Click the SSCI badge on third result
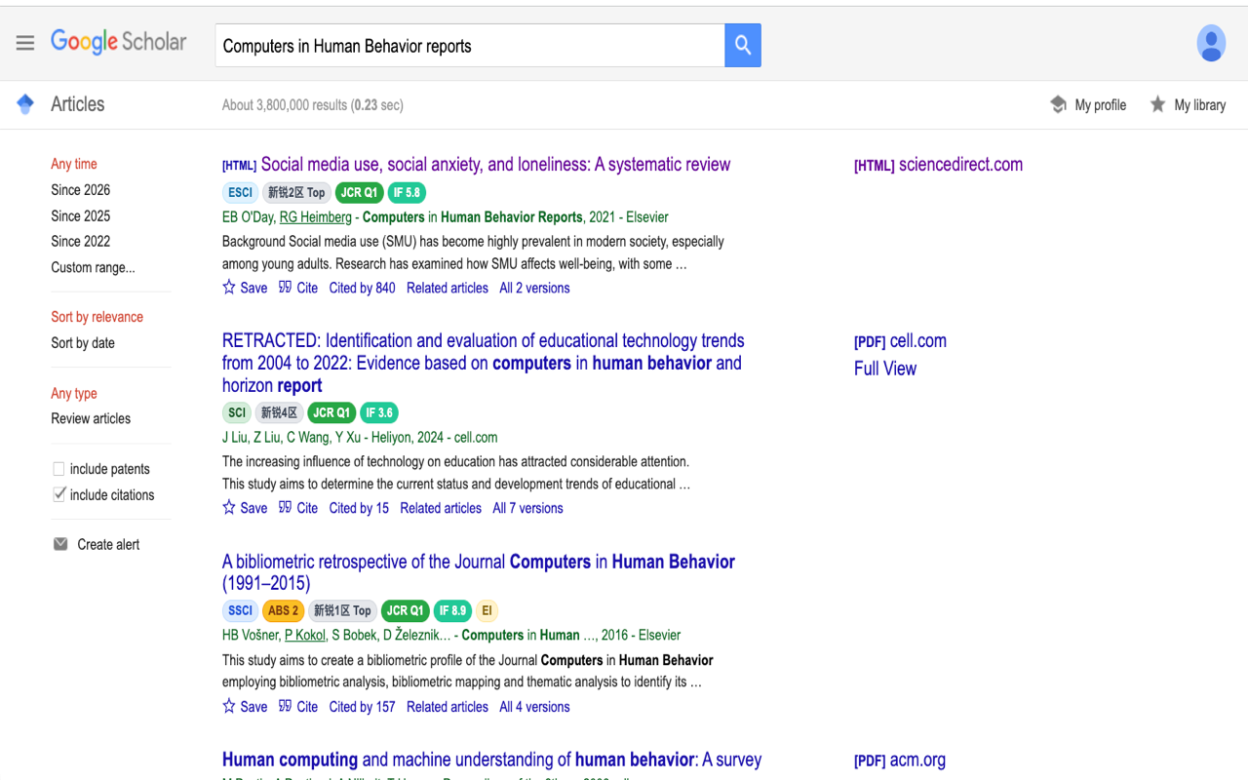This screenshot has height=780, width=1248. click(240, 610)
